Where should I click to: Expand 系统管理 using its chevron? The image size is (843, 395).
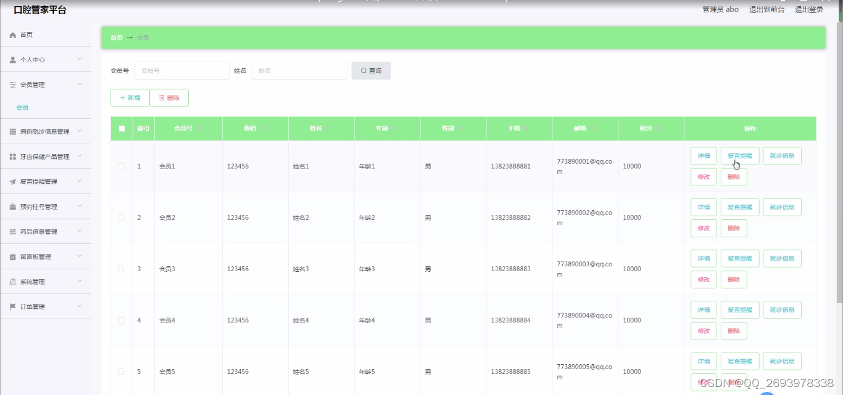pos(80,281)
